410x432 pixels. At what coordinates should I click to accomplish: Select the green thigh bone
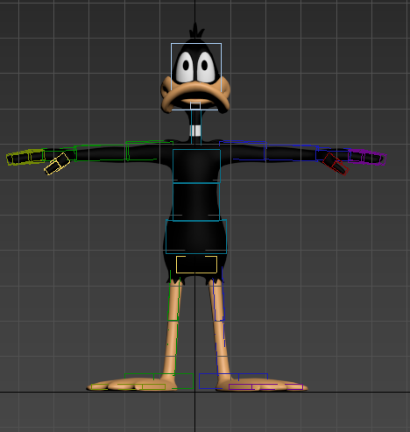tap(173, 295)
